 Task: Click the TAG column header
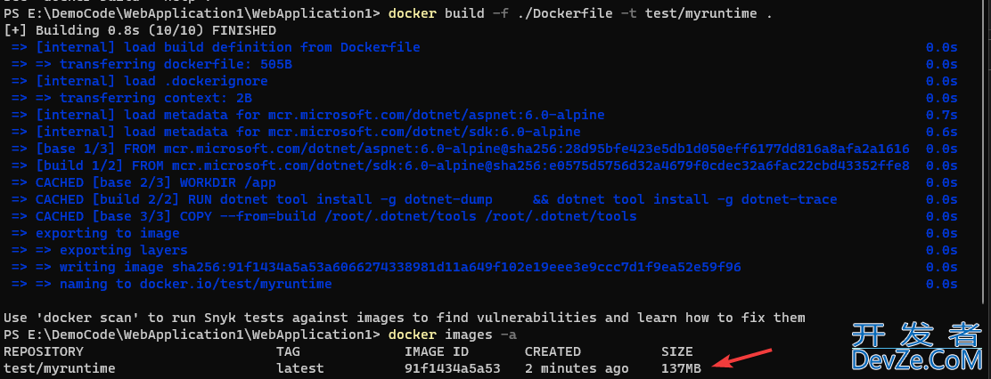point(288,352)
